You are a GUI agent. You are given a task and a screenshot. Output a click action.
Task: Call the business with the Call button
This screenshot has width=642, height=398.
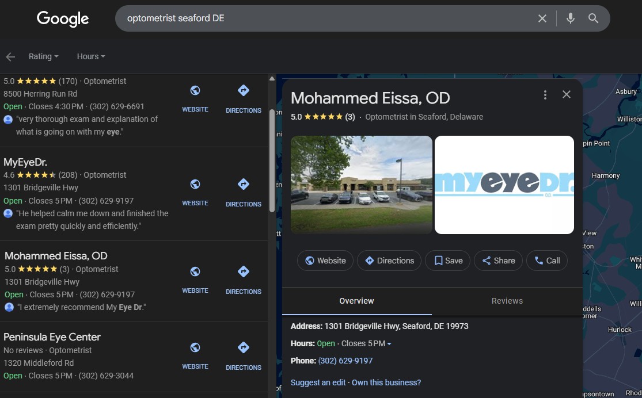[x=546, y=261]
